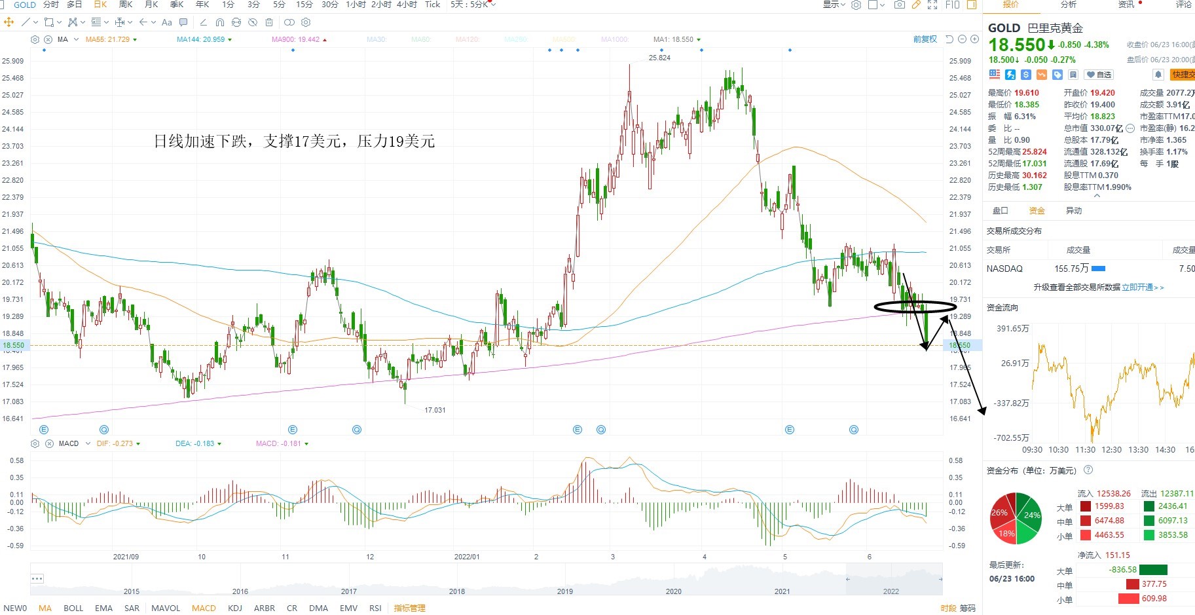
Task: Show the hidden MA1000 line
Action: 615,39
